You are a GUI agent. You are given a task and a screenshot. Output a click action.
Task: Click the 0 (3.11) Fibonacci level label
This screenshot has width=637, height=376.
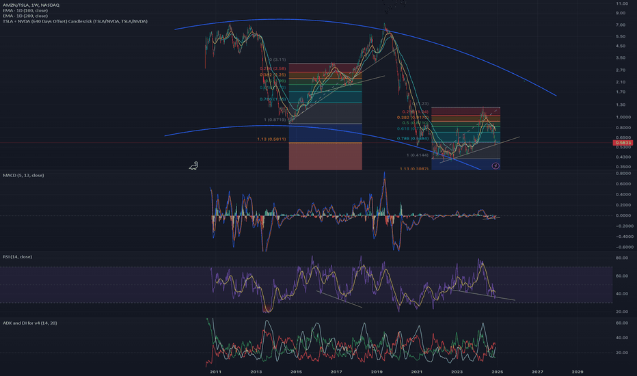(x=277, y=59)
